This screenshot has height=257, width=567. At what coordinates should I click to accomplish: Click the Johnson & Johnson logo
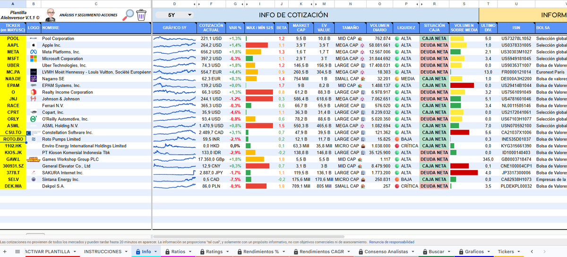(x=33, y=99)
